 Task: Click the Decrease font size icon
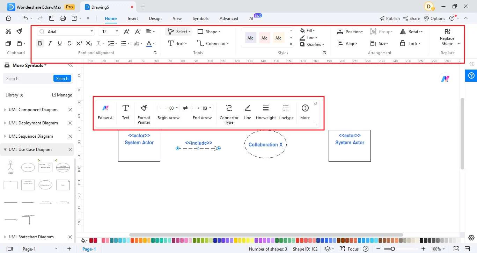tap(138, 31)
